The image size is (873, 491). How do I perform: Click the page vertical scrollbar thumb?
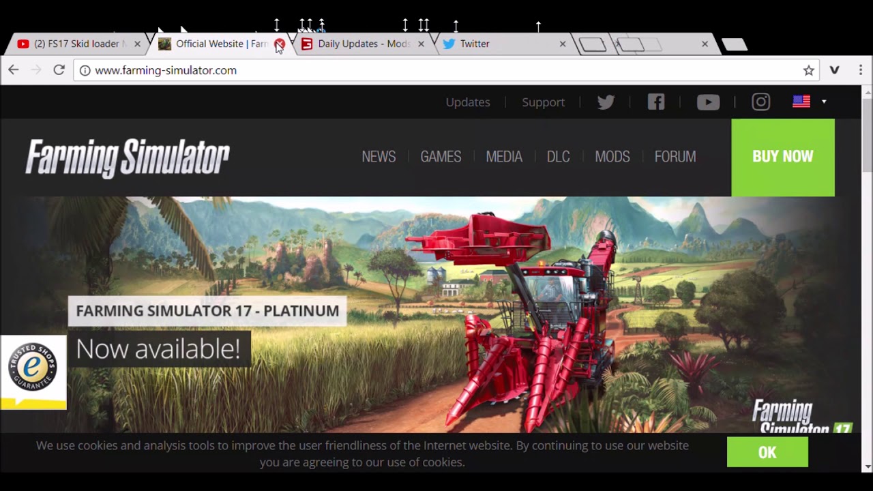pos(867,135)
